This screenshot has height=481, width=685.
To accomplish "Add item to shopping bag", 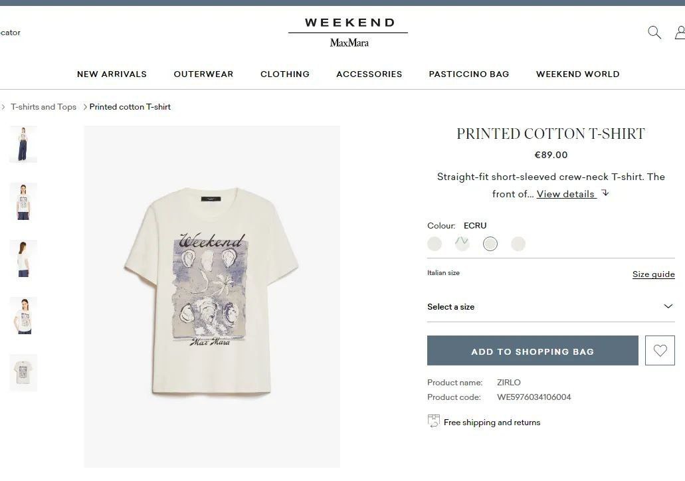I will pos(533,350).
